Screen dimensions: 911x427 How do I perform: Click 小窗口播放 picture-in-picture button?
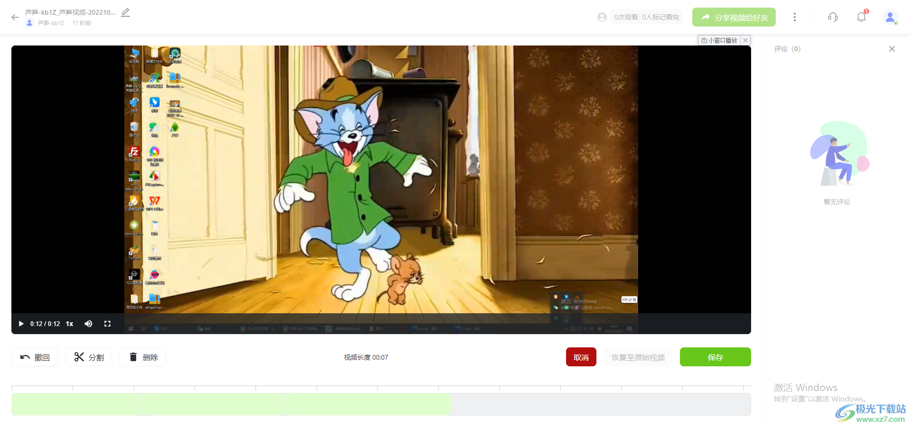point(719,40)
